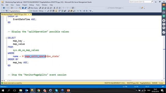The height and width of the screenshot is (93, 166).
Task: Click the '5 rows' status bar text
Action: 161,83
